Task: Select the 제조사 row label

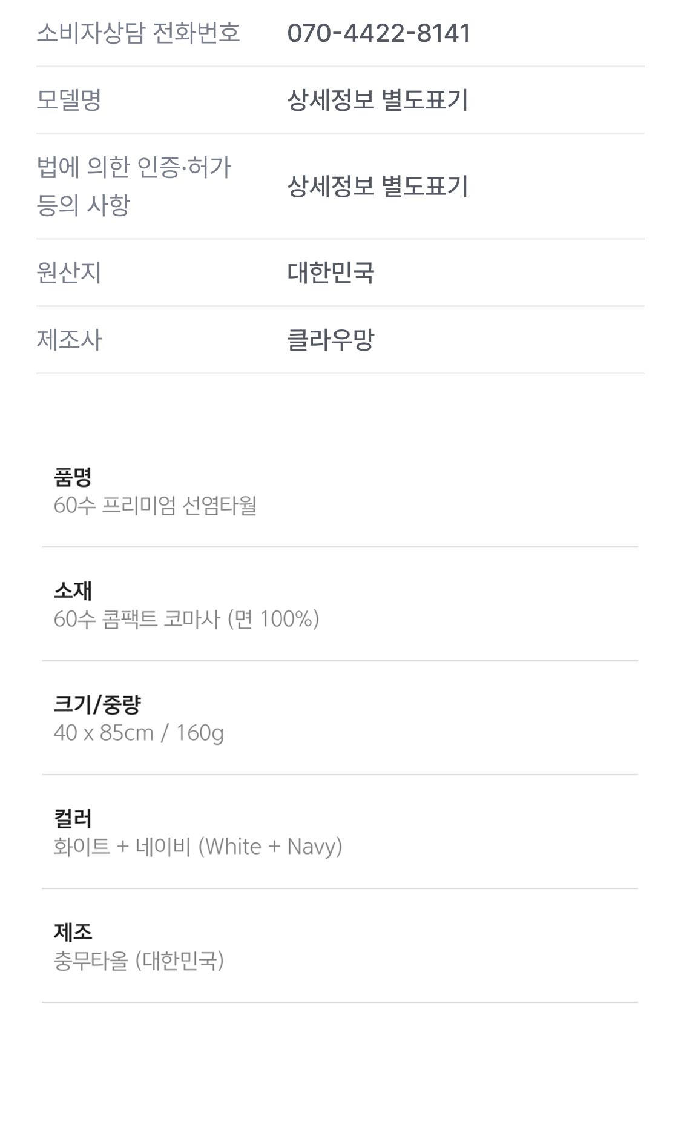Action: tap(68, 340)
